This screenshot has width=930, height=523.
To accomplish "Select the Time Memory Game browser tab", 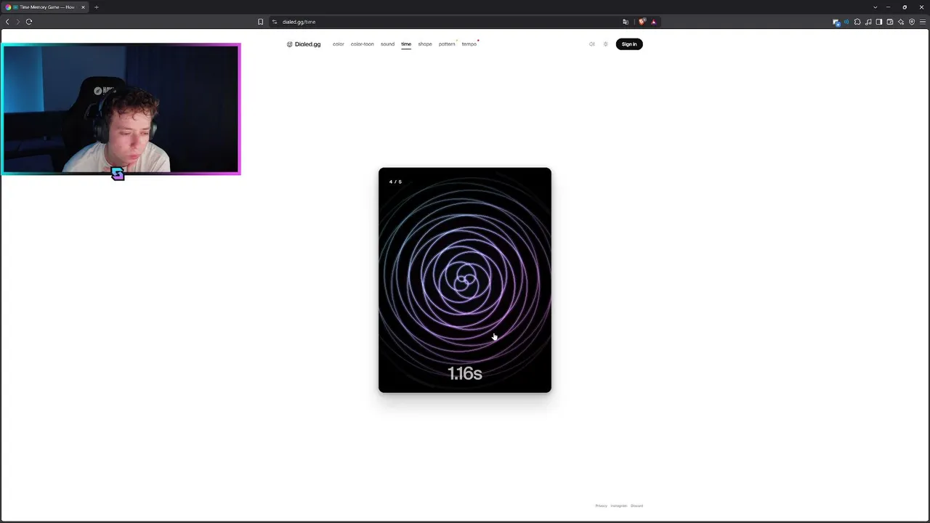I will tap(45, 7).
